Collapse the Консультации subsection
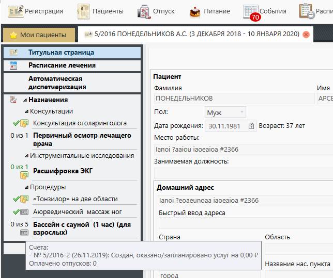333x278 pixels. tap(26, 111)
